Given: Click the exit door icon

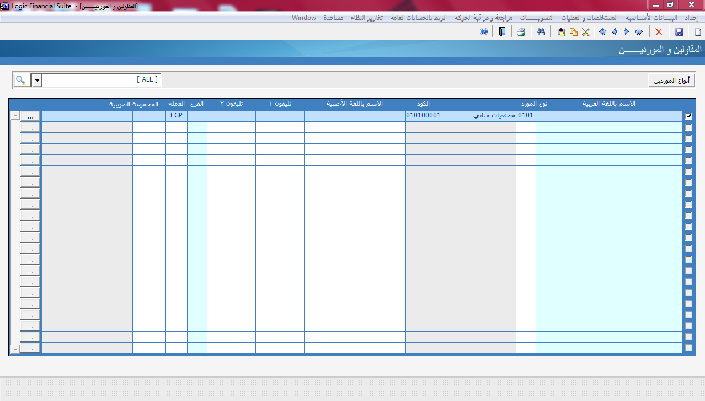Looking at the screenshot, I should 501,32.
